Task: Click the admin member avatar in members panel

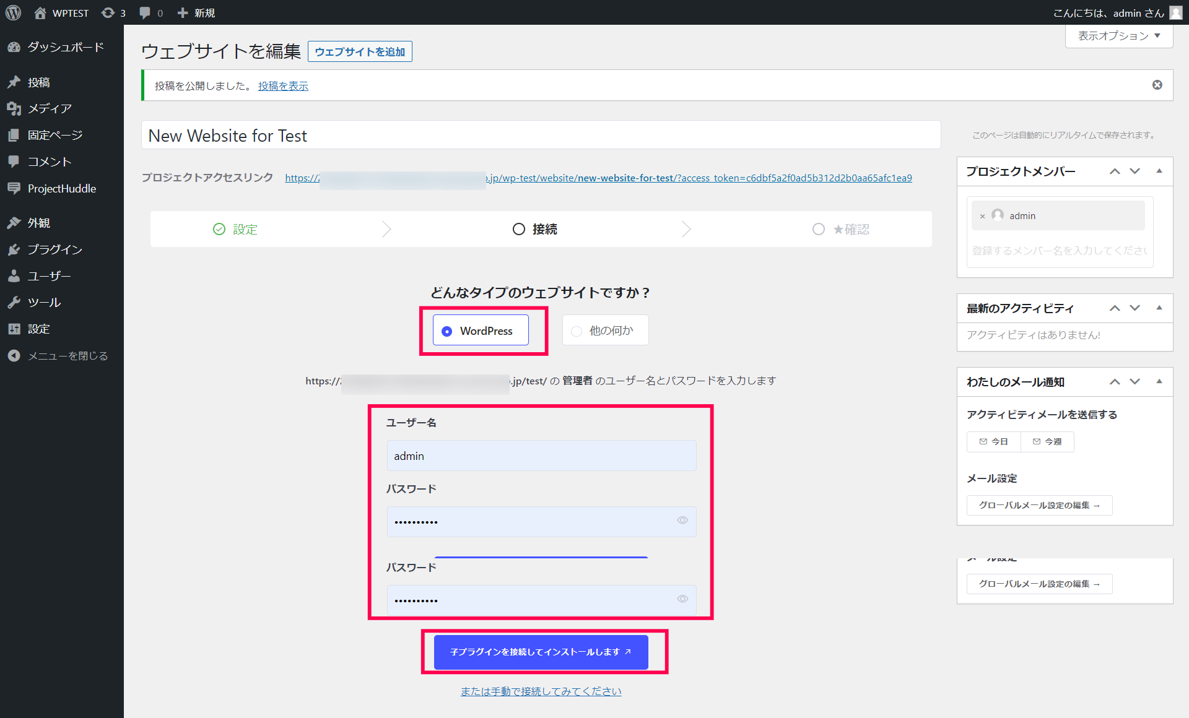Action: (x=997, y=215)
